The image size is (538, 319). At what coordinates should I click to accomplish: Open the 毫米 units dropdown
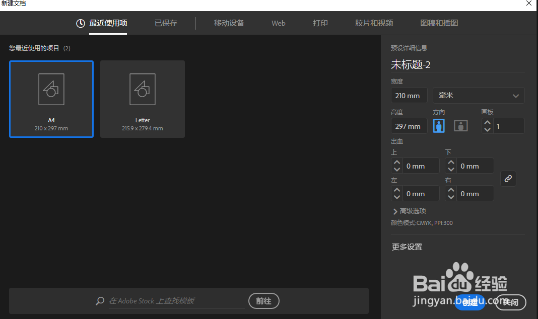click(x=478, y=95)
